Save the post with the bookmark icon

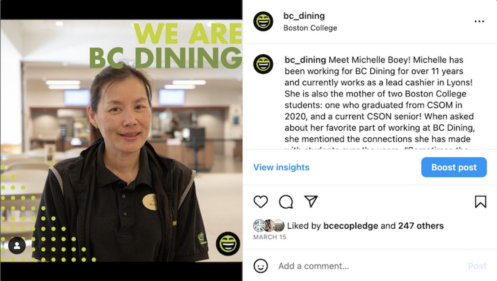(480, 202)
